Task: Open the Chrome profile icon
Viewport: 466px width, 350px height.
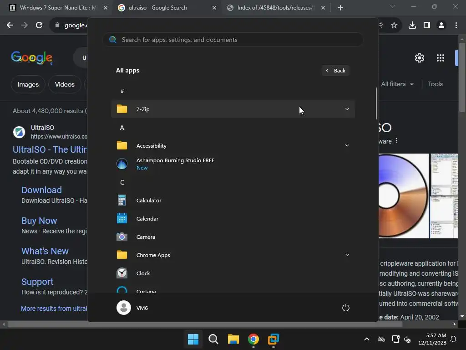Action: click(x=441, y=26)
